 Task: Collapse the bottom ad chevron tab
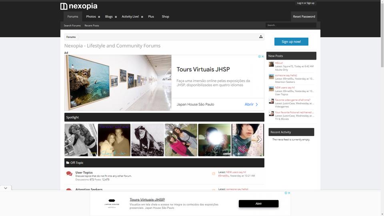[x=6, y=188]
